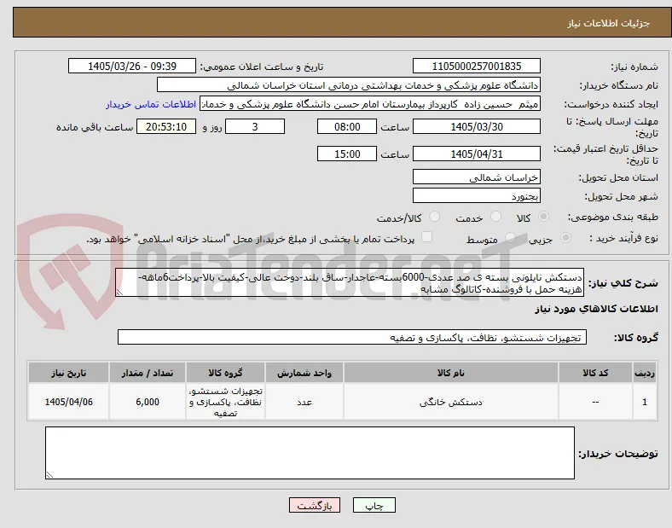Image resolution: width=672 pixels, height=528 pixels.
Task: Click the توضیحات خریدار empty textarea
Action: (x=310, y=453)
